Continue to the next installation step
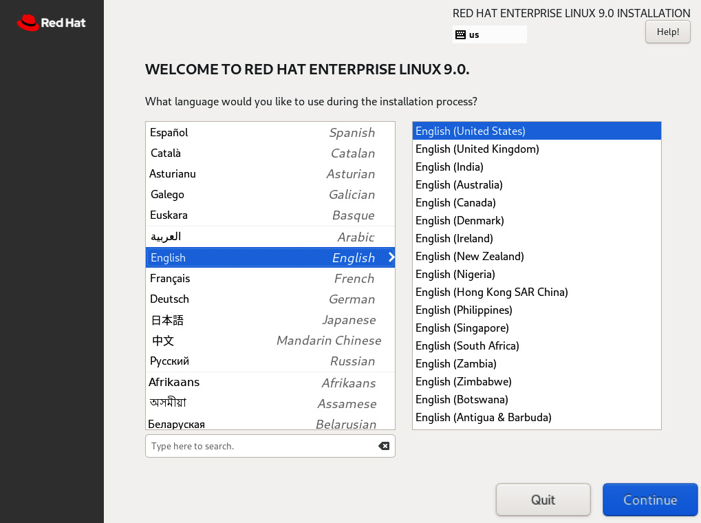 tap(650, 500)
